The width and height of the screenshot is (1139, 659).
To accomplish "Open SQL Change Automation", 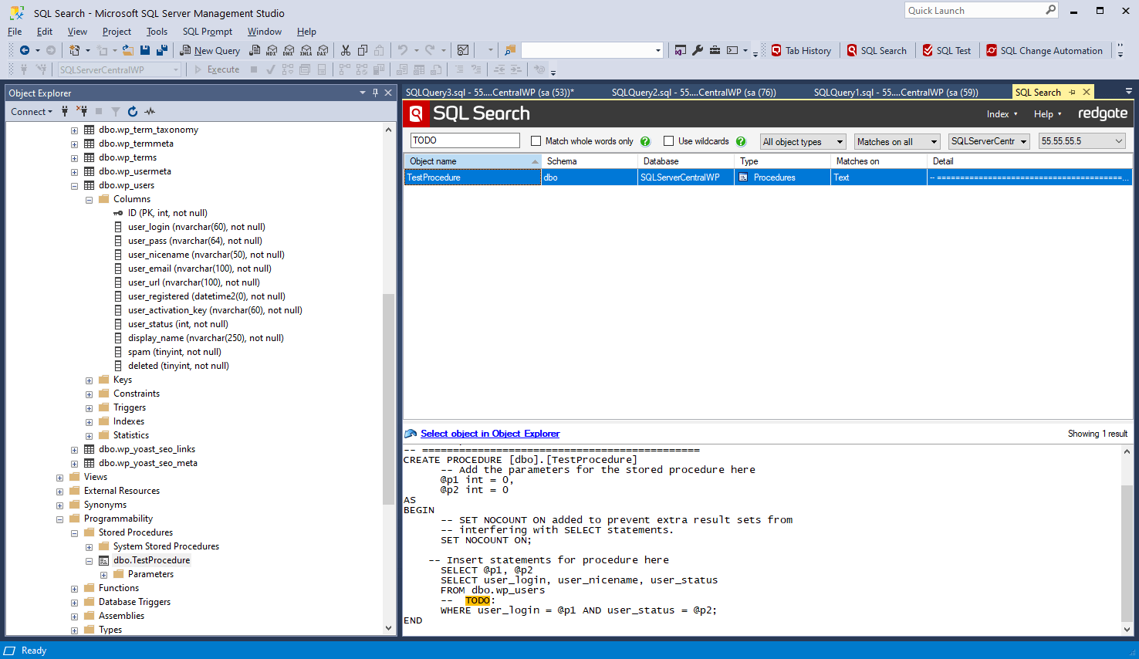I will click(1045, 50).
